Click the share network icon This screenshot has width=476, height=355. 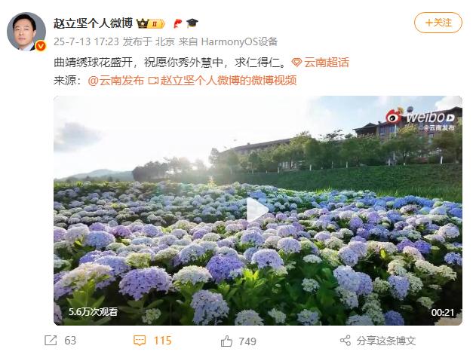345,341
